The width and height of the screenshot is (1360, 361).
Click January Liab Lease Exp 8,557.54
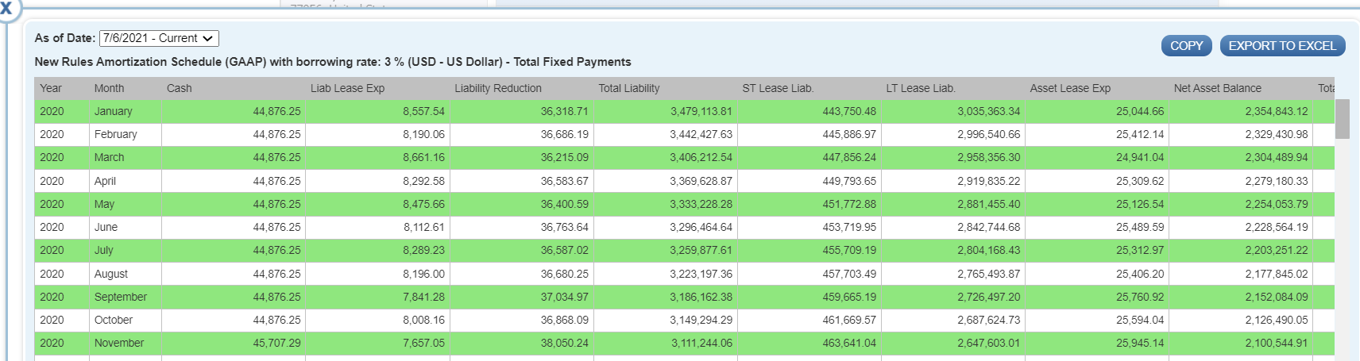point(424,111)
